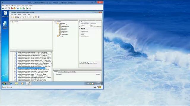The image size is (190, 106).
Task: Open the VM Connection Help menu
Action: [x=31, y=6]
